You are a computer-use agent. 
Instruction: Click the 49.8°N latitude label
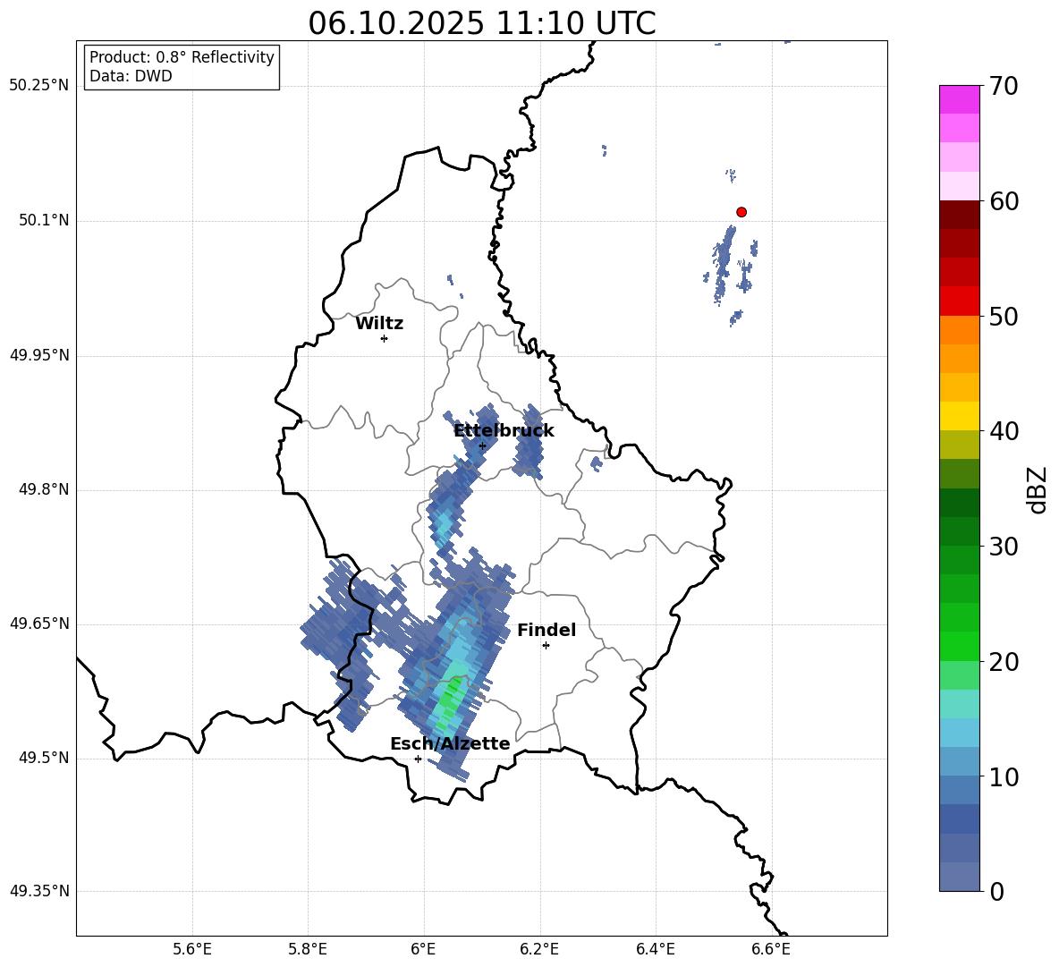44,489
